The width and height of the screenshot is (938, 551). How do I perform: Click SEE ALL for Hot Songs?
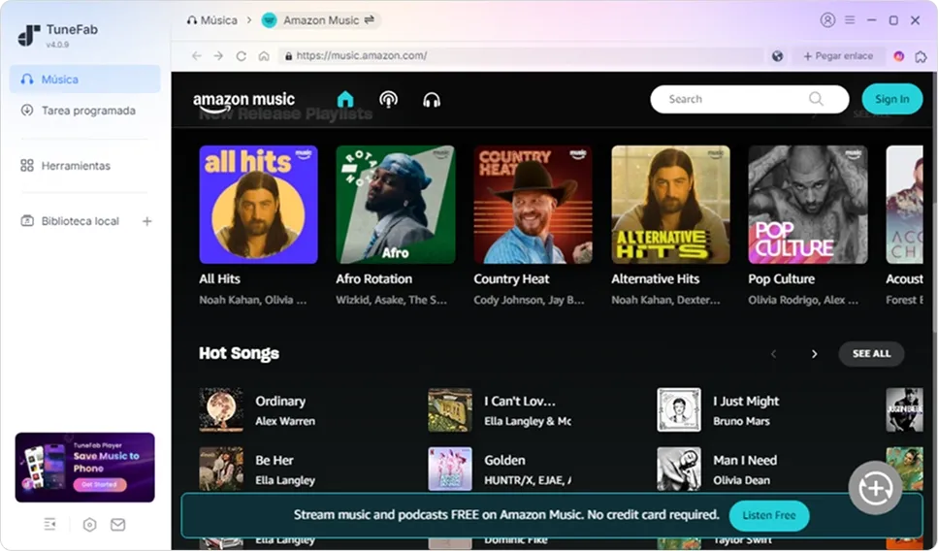(871, 354)
